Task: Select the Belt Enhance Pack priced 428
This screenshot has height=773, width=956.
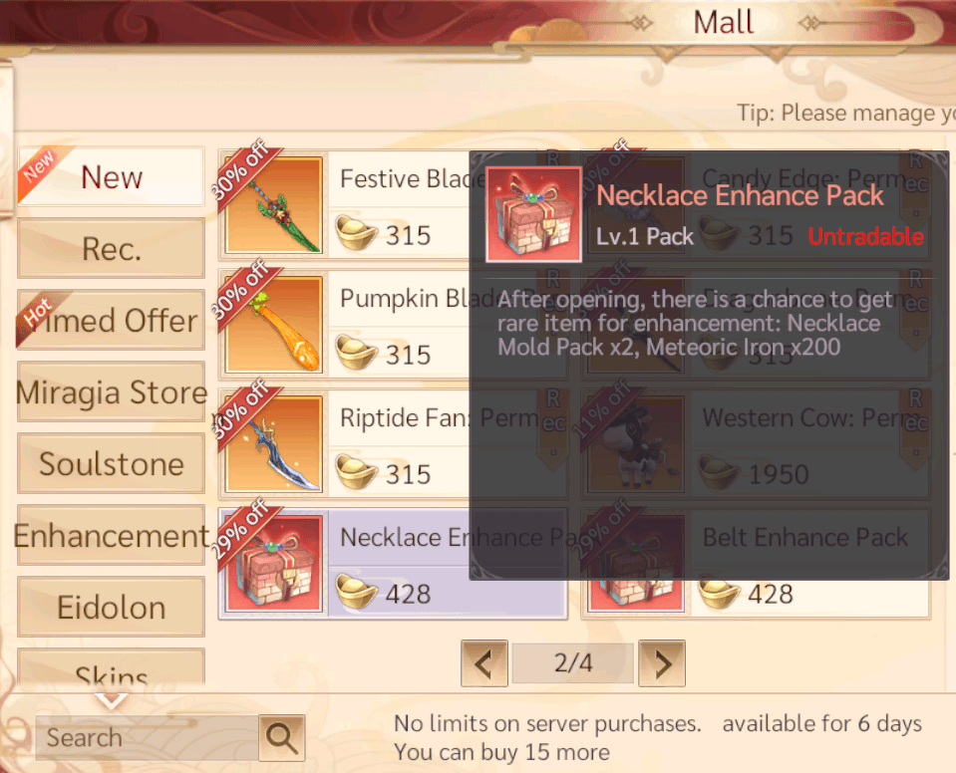Action: (756, 564)
